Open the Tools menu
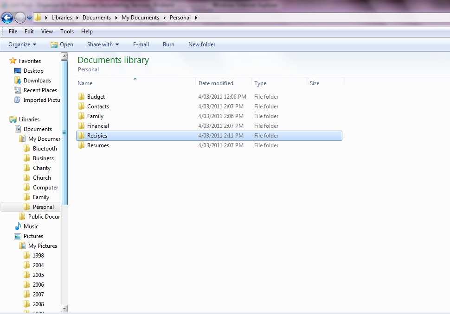This screenshot has width=450, height=314. point(67,31)
